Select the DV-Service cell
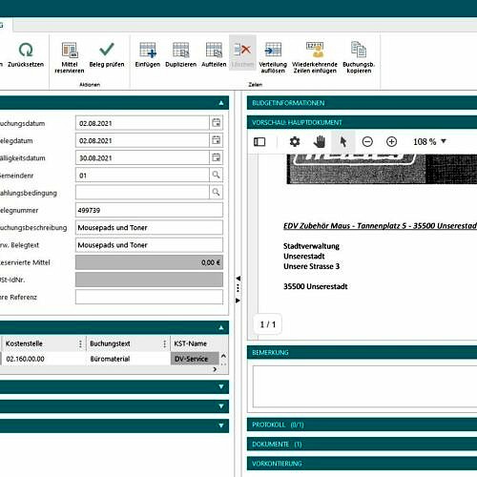 coord(195,359)
